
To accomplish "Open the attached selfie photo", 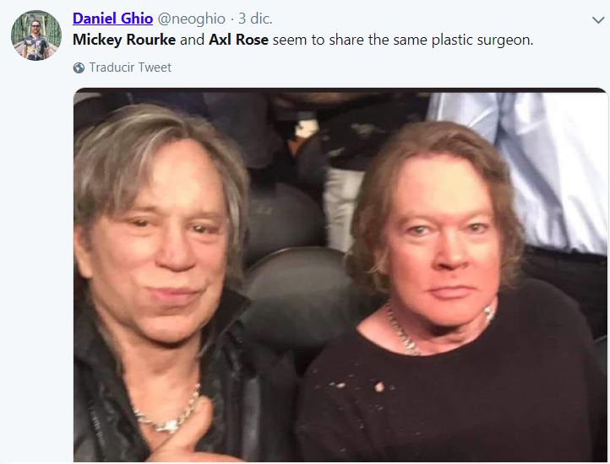I will point(340,275).
